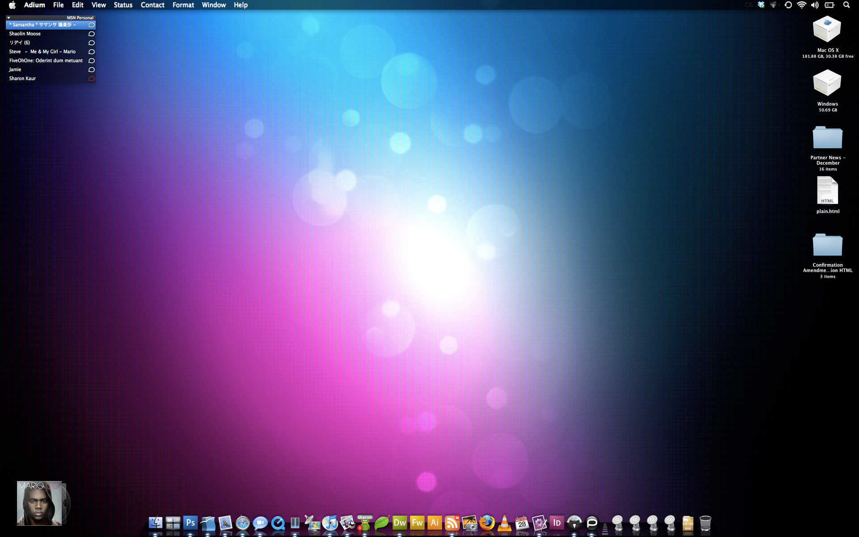Collapse the MSN Personal group triangle
Screen dimensions: 859x537
click(x=9, y=18)
